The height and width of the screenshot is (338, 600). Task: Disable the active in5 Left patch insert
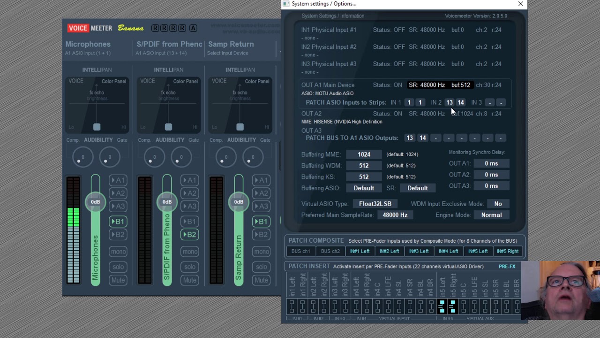(442, 307)
